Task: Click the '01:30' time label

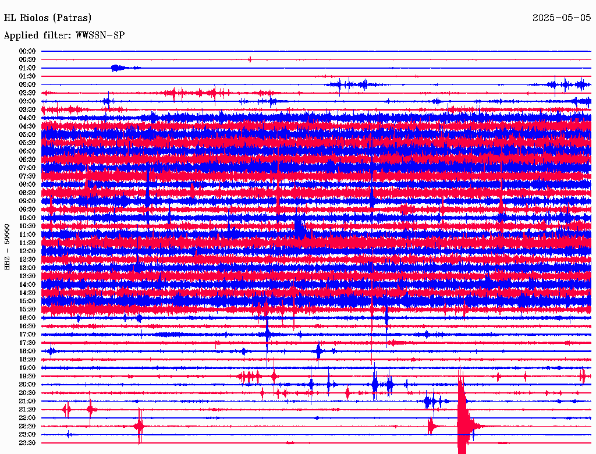Action: coord(27,76)
